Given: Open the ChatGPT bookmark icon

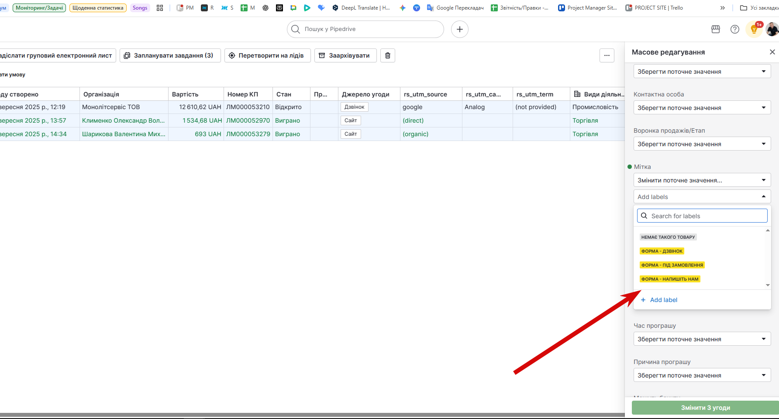Looking at the screenshot, I should [x=265, y=8].
